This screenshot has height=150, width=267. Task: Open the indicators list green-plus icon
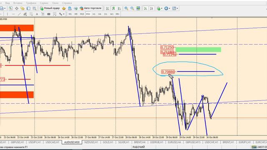pyautogui.click(x=159, y=8)
